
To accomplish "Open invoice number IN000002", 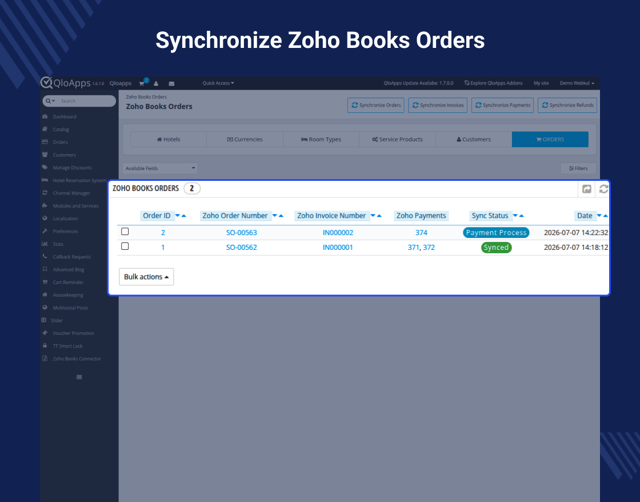I will tap(338, 233).
